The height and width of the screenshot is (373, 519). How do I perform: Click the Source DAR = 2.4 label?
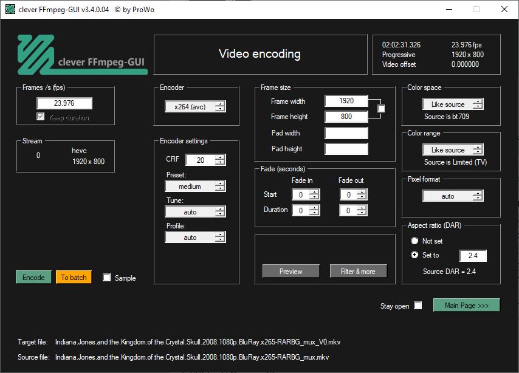click(x=449, y=272)
